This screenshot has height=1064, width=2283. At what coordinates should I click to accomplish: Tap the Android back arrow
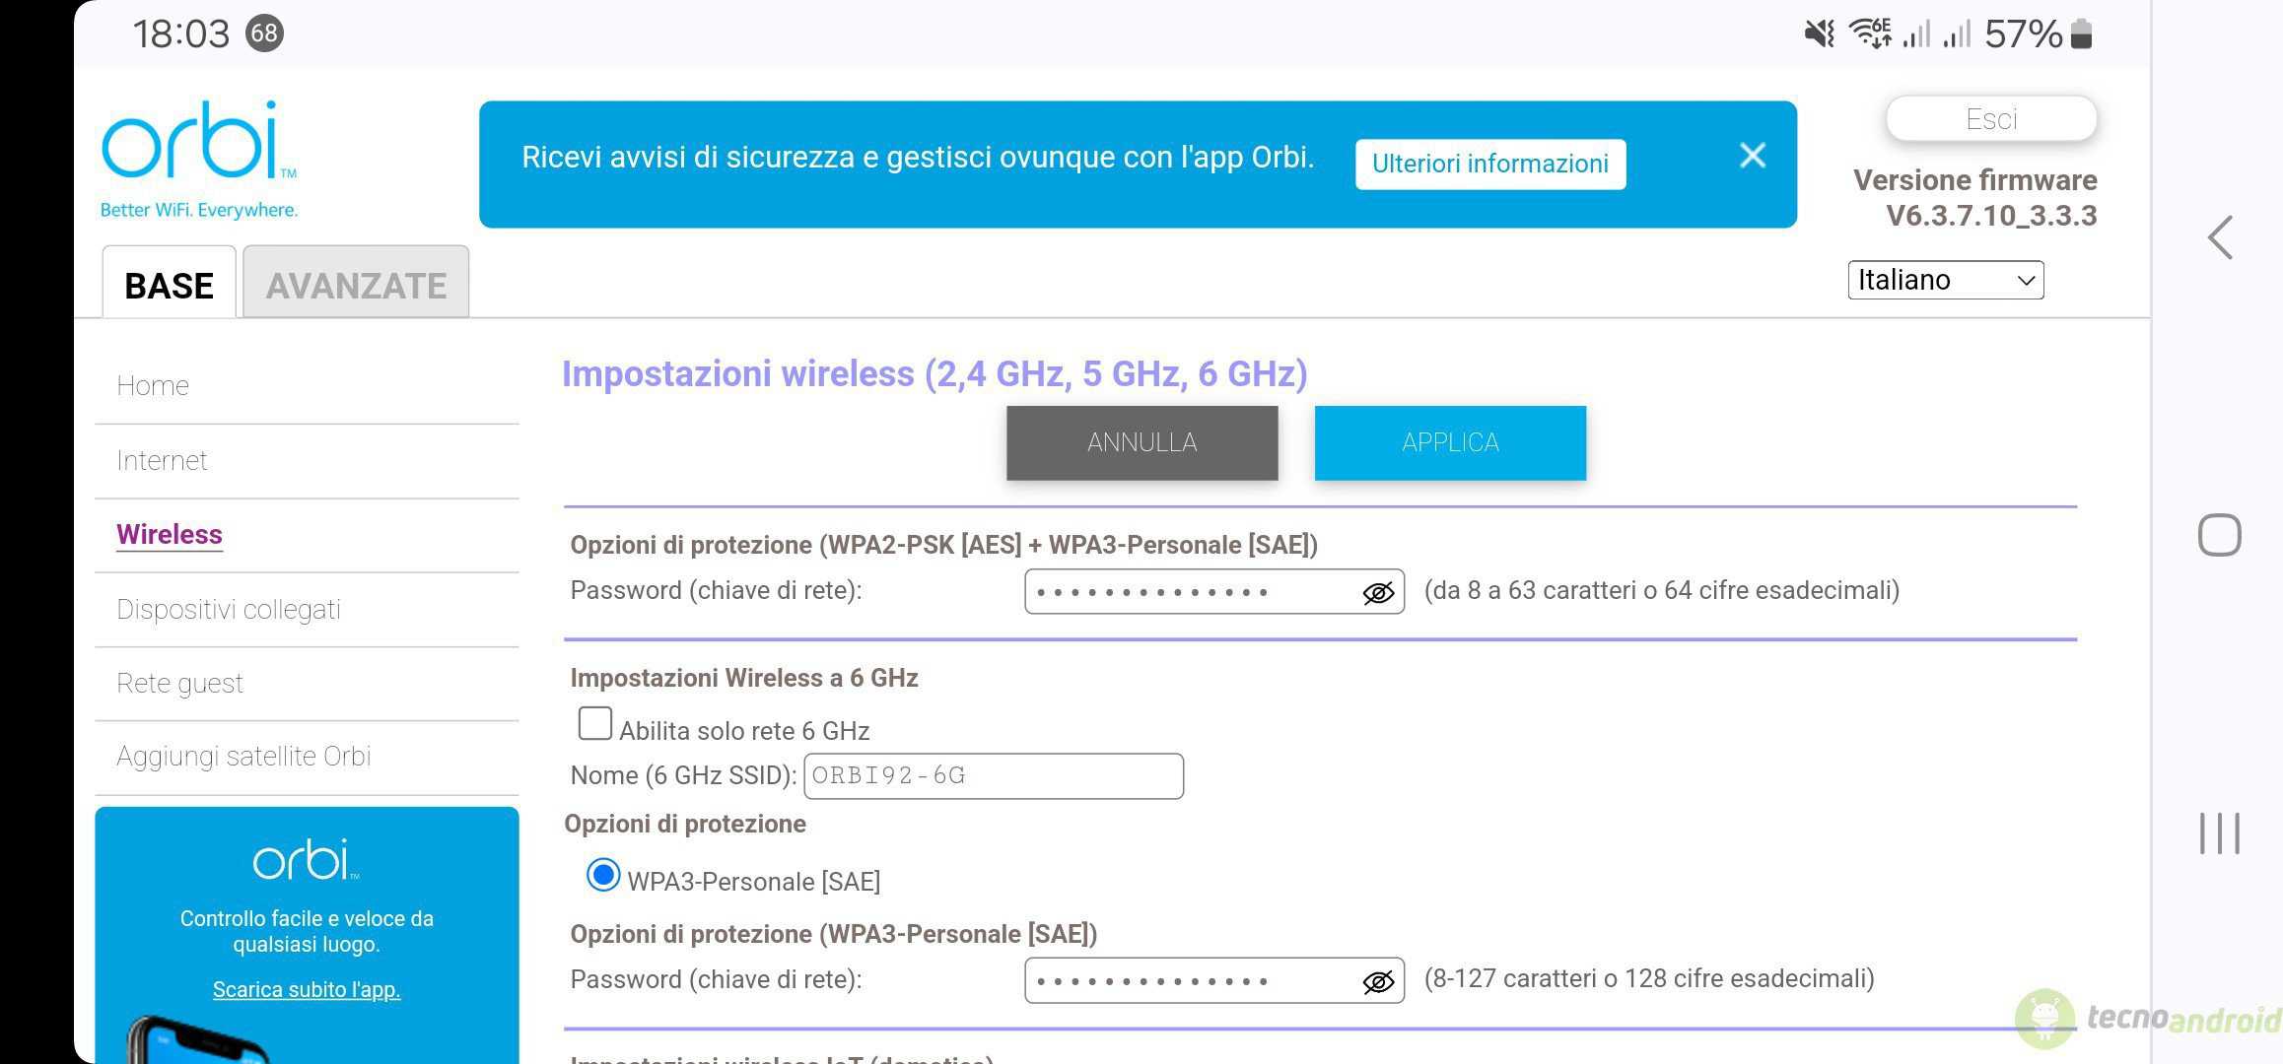click(2219, 237)
